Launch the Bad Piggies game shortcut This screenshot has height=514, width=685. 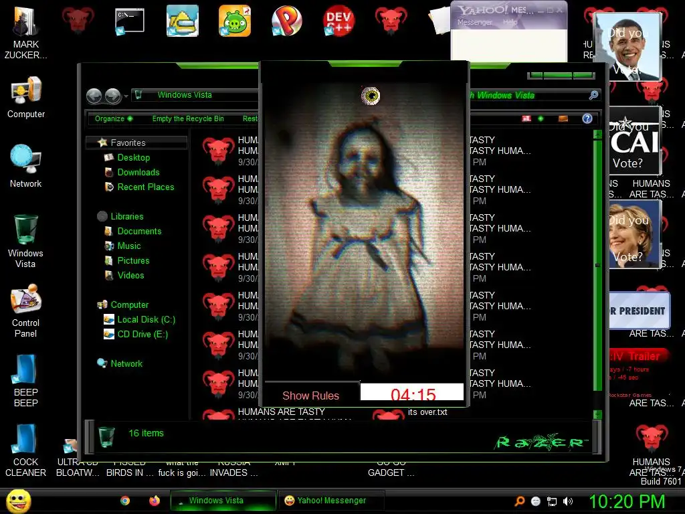(235, 21)
